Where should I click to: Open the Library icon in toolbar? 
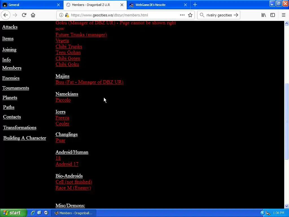[x=264, y=15]
